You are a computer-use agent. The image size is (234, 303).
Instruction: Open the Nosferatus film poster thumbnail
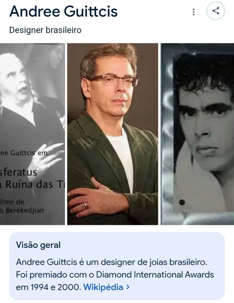[x=32, y=134]
